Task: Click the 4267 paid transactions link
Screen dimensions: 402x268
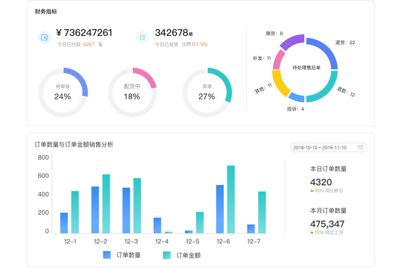Action: (x=89, y=44)
